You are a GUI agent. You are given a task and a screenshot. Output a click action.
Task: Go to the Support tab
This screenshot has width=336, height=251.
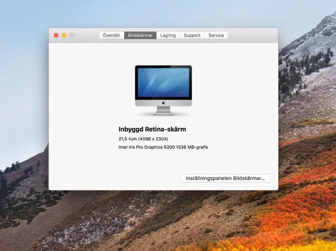click(192, 35)
